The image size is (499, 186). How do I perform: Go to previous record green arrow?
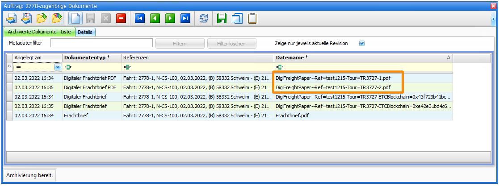tap(155, 19)
